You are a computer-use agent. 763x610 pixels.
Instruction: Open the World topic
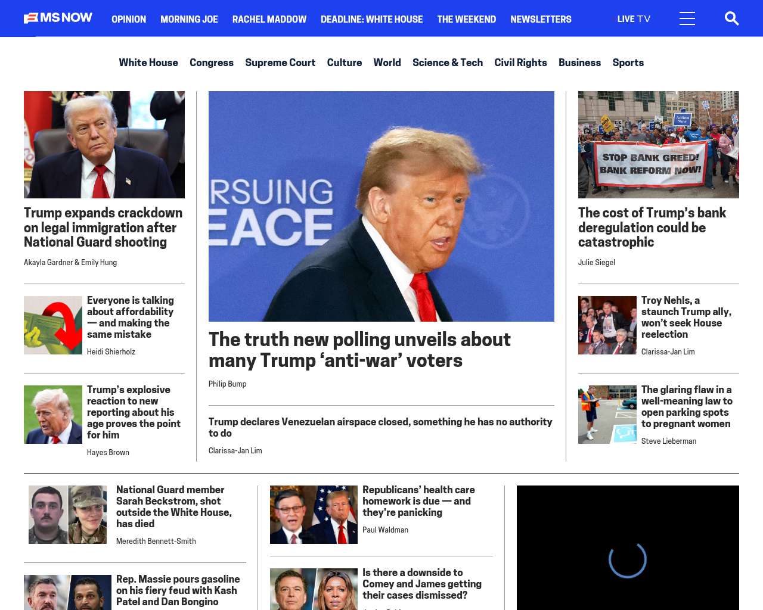coord(387,63)
